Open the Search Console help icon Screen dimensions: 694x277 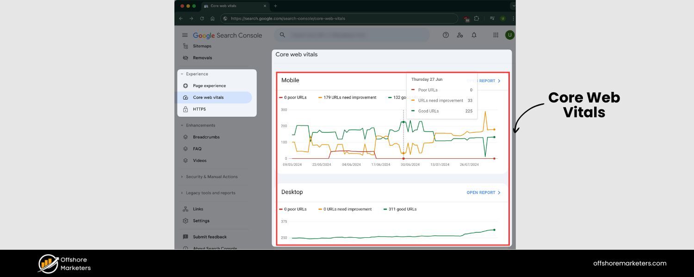pyautogui.click(x=446, y=35)
